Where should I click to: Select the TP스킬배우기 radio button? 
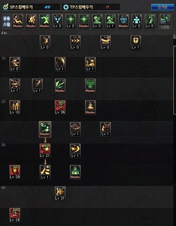coord(66,7)
